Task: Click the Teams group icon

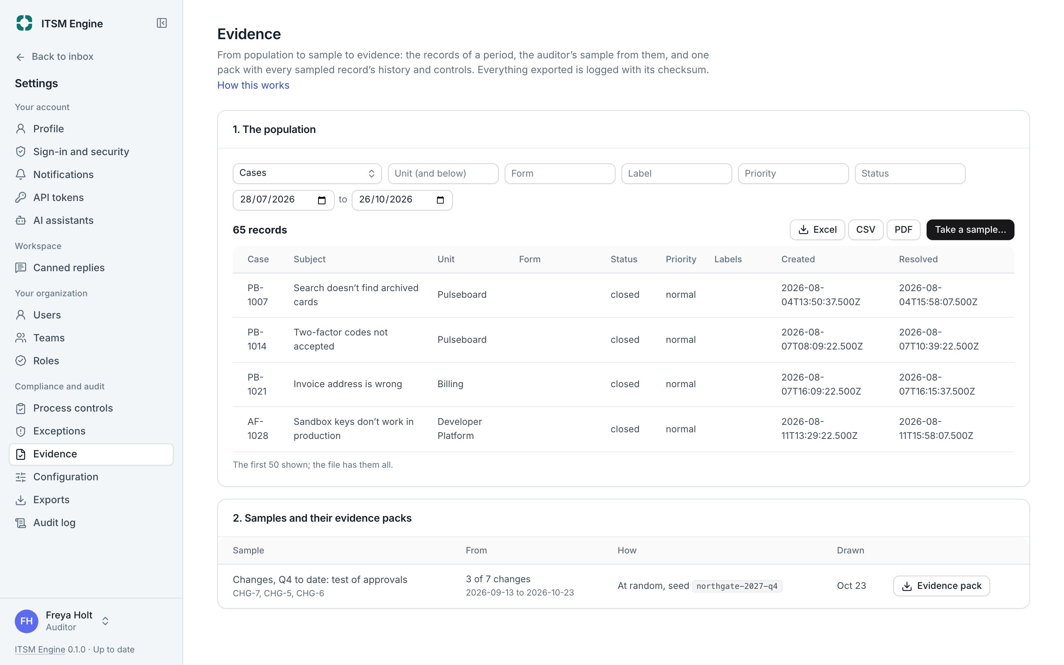Action: coord(21,338)
